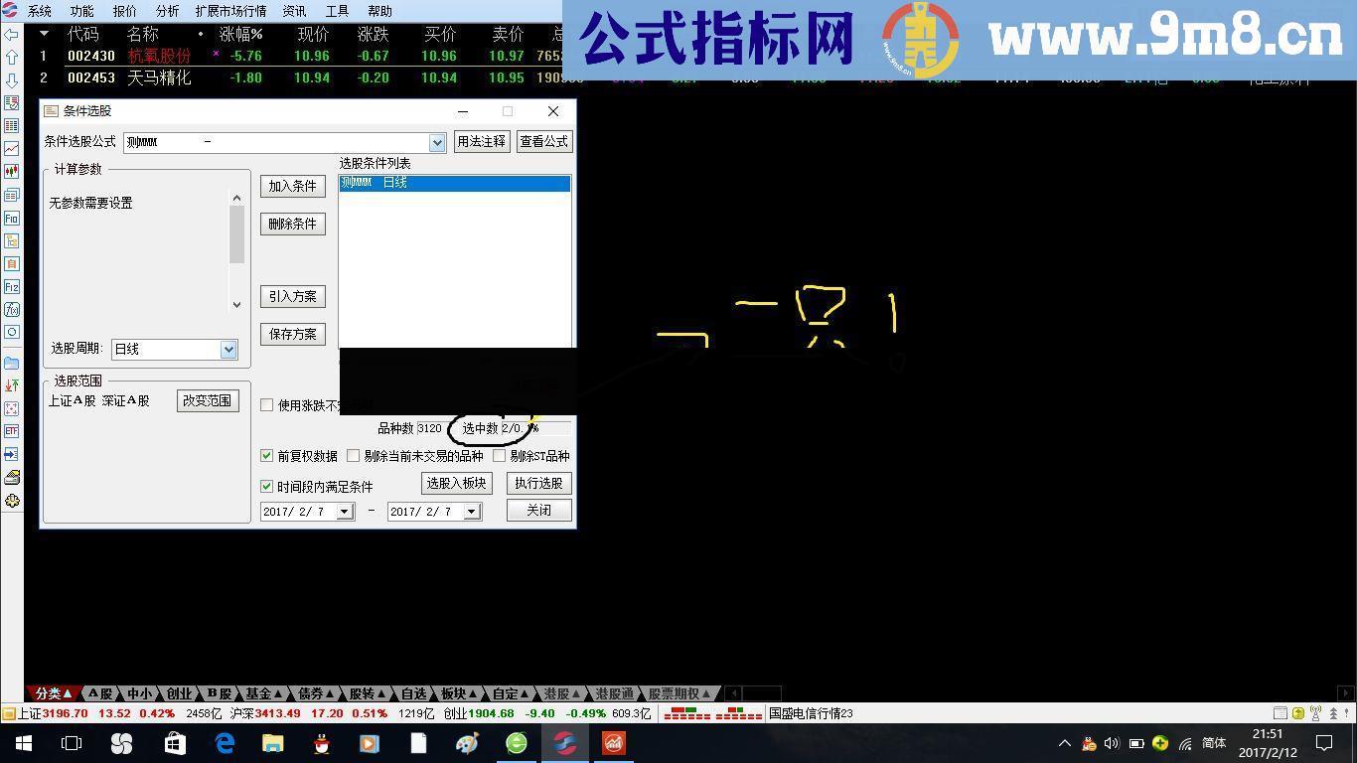Screen dimensions: 1357x763
Task: Open the candlestick chart icon on left sidebar
Action: (12, 169)
